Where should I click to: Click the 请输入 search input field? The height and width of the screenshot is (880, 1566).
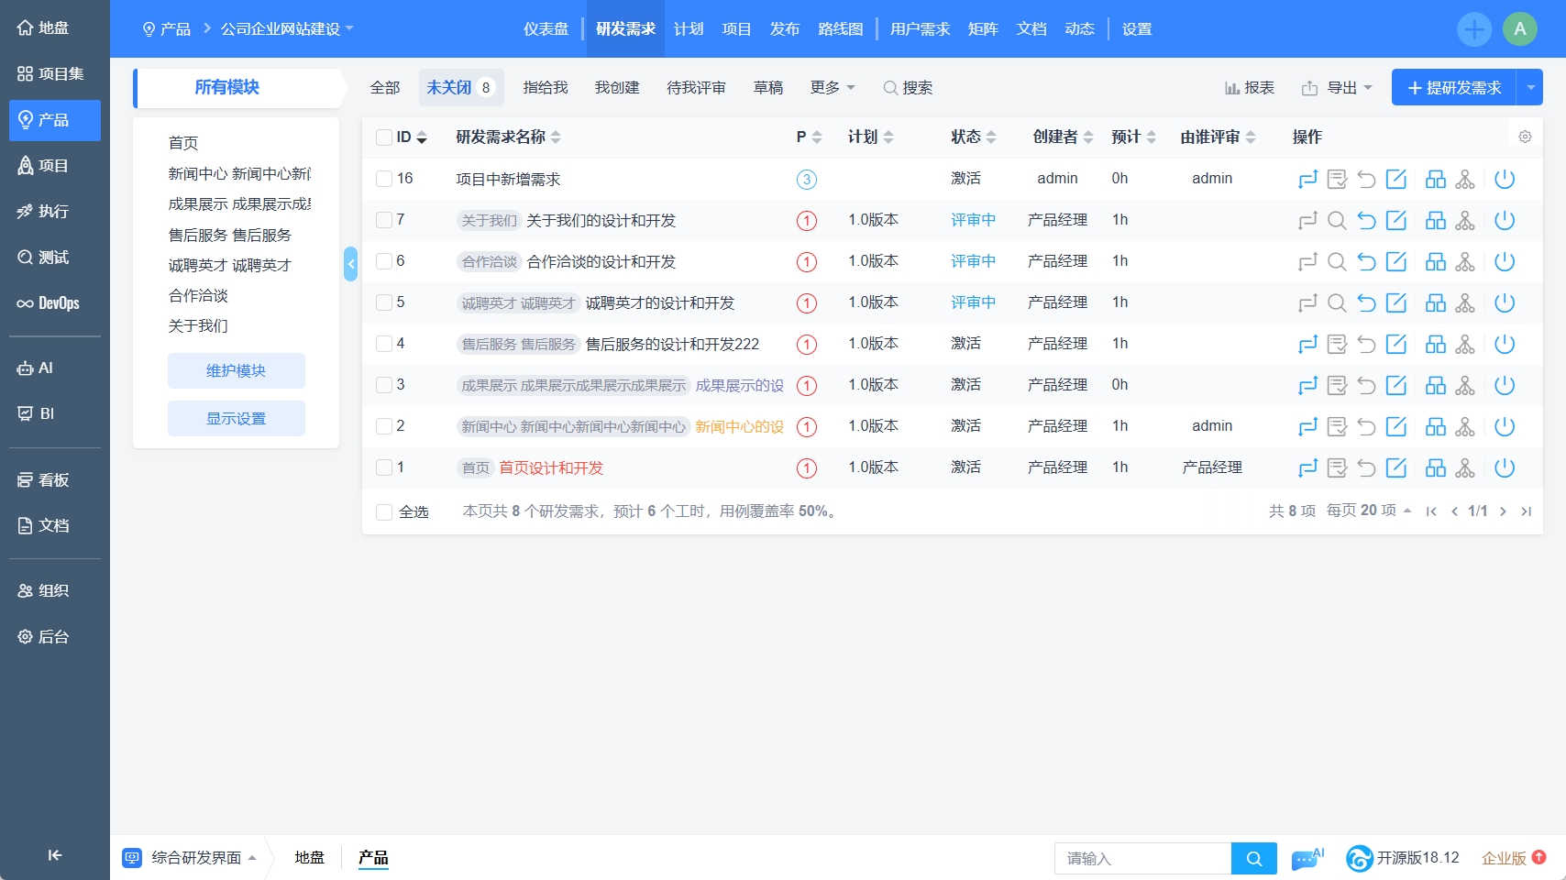(x=1141, y=859)
